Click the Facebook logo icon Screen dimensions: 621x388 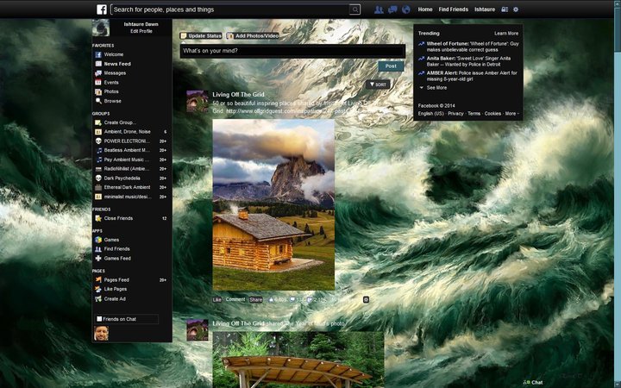click(102, 9)
